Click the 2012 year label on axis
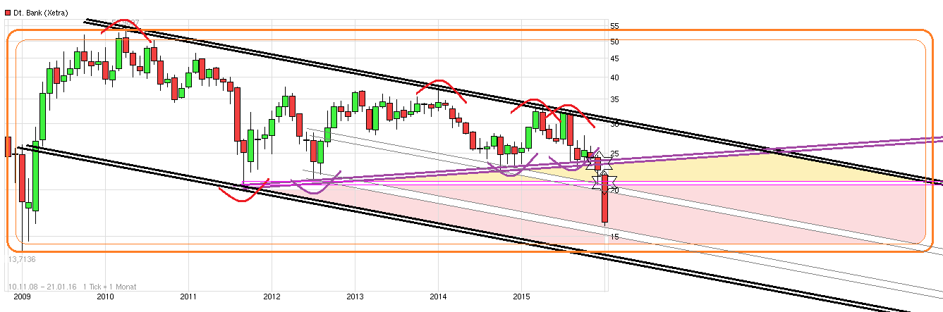943x312 pixels. (x=272, y=298)
